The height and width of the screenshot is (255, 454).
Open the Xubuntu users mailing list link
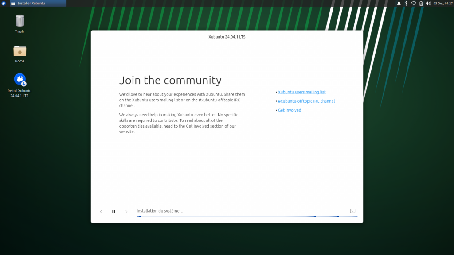[x=301, y=92]
